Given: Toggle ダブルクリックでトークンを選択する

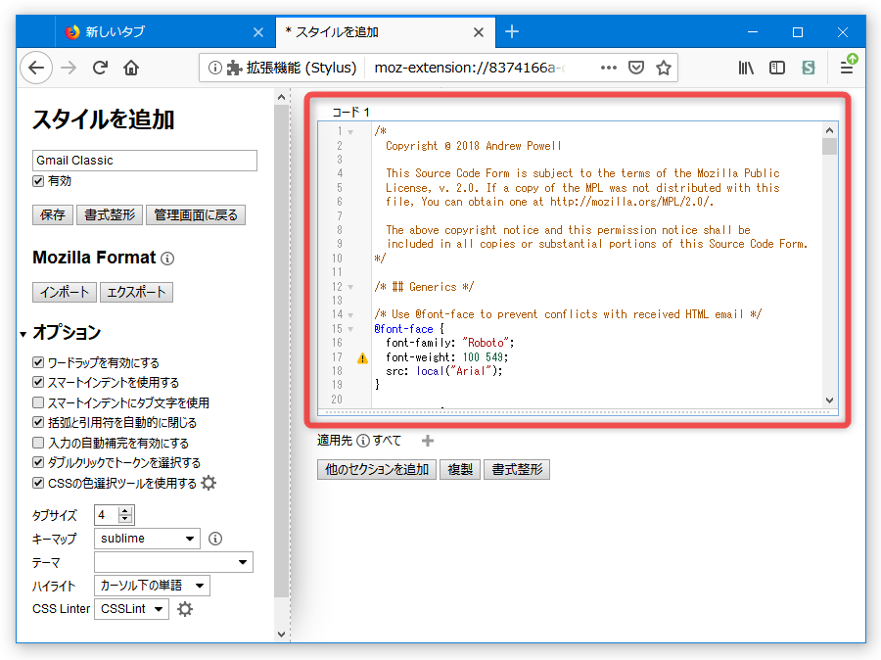Looking at the screenshot, I should coord(38,462).
